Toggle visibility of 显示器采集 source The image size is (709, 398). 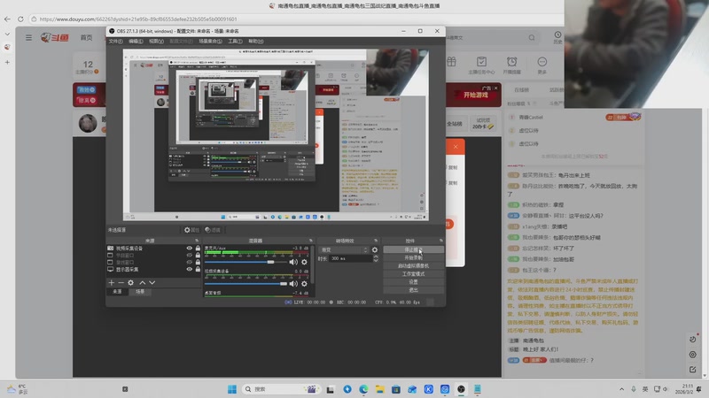(189, 269)
